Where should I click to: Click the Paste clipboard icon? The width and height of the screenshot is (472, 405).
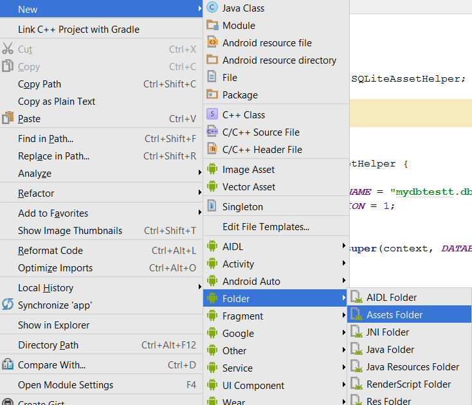tap(8, 118)
